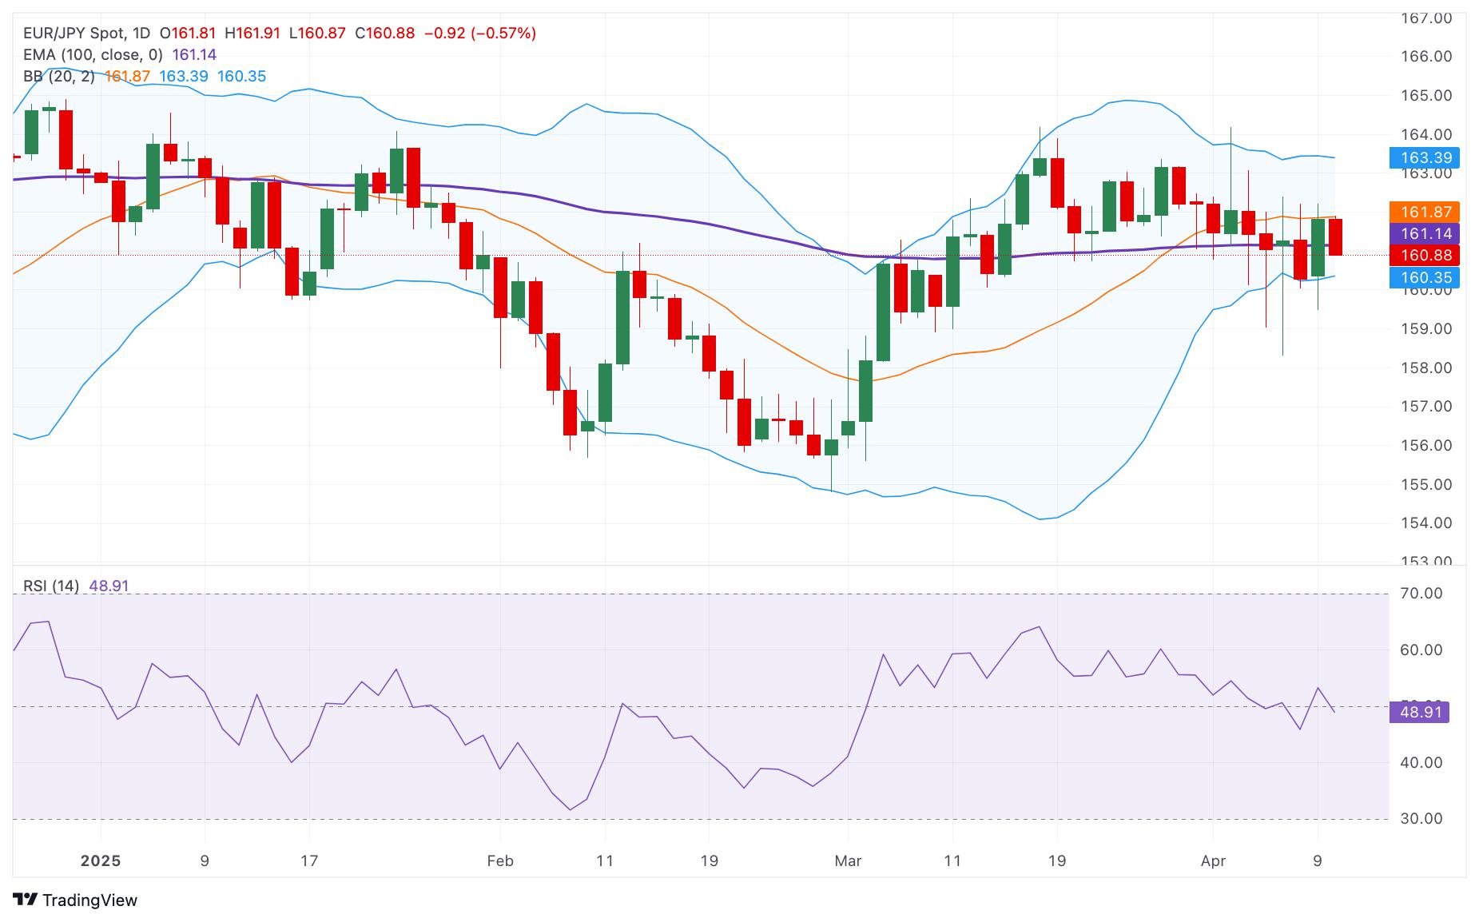Click the Feb time axis label

pos(500,860)
